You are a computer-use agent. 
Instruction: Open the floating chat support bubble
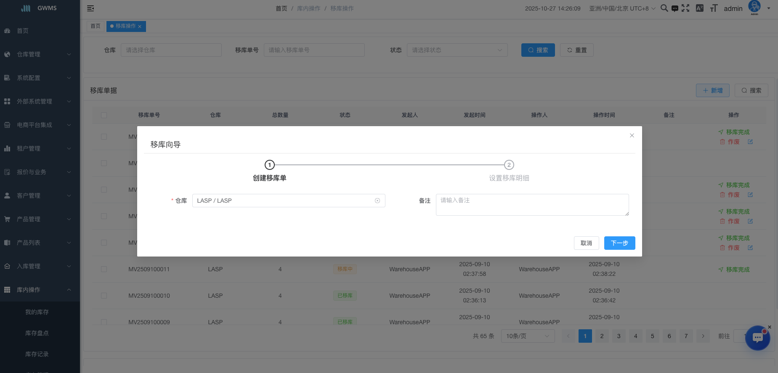pyautogui.click(x=757, y=338)
